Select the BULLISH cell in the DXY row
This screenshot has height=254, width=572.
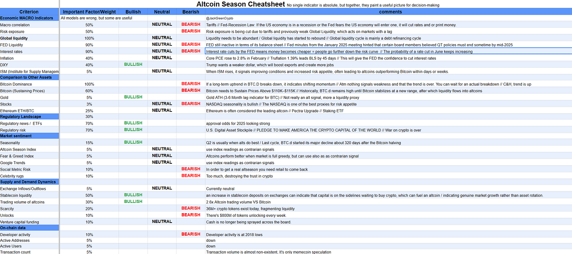[x=133, y=65]
